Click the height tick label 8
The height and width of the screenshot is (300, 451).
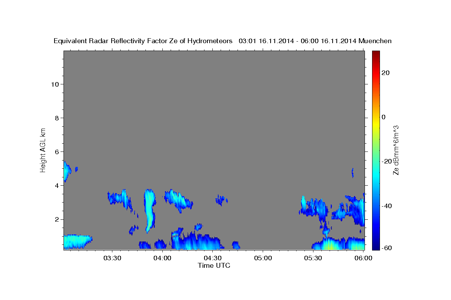[x=56, y=118]
